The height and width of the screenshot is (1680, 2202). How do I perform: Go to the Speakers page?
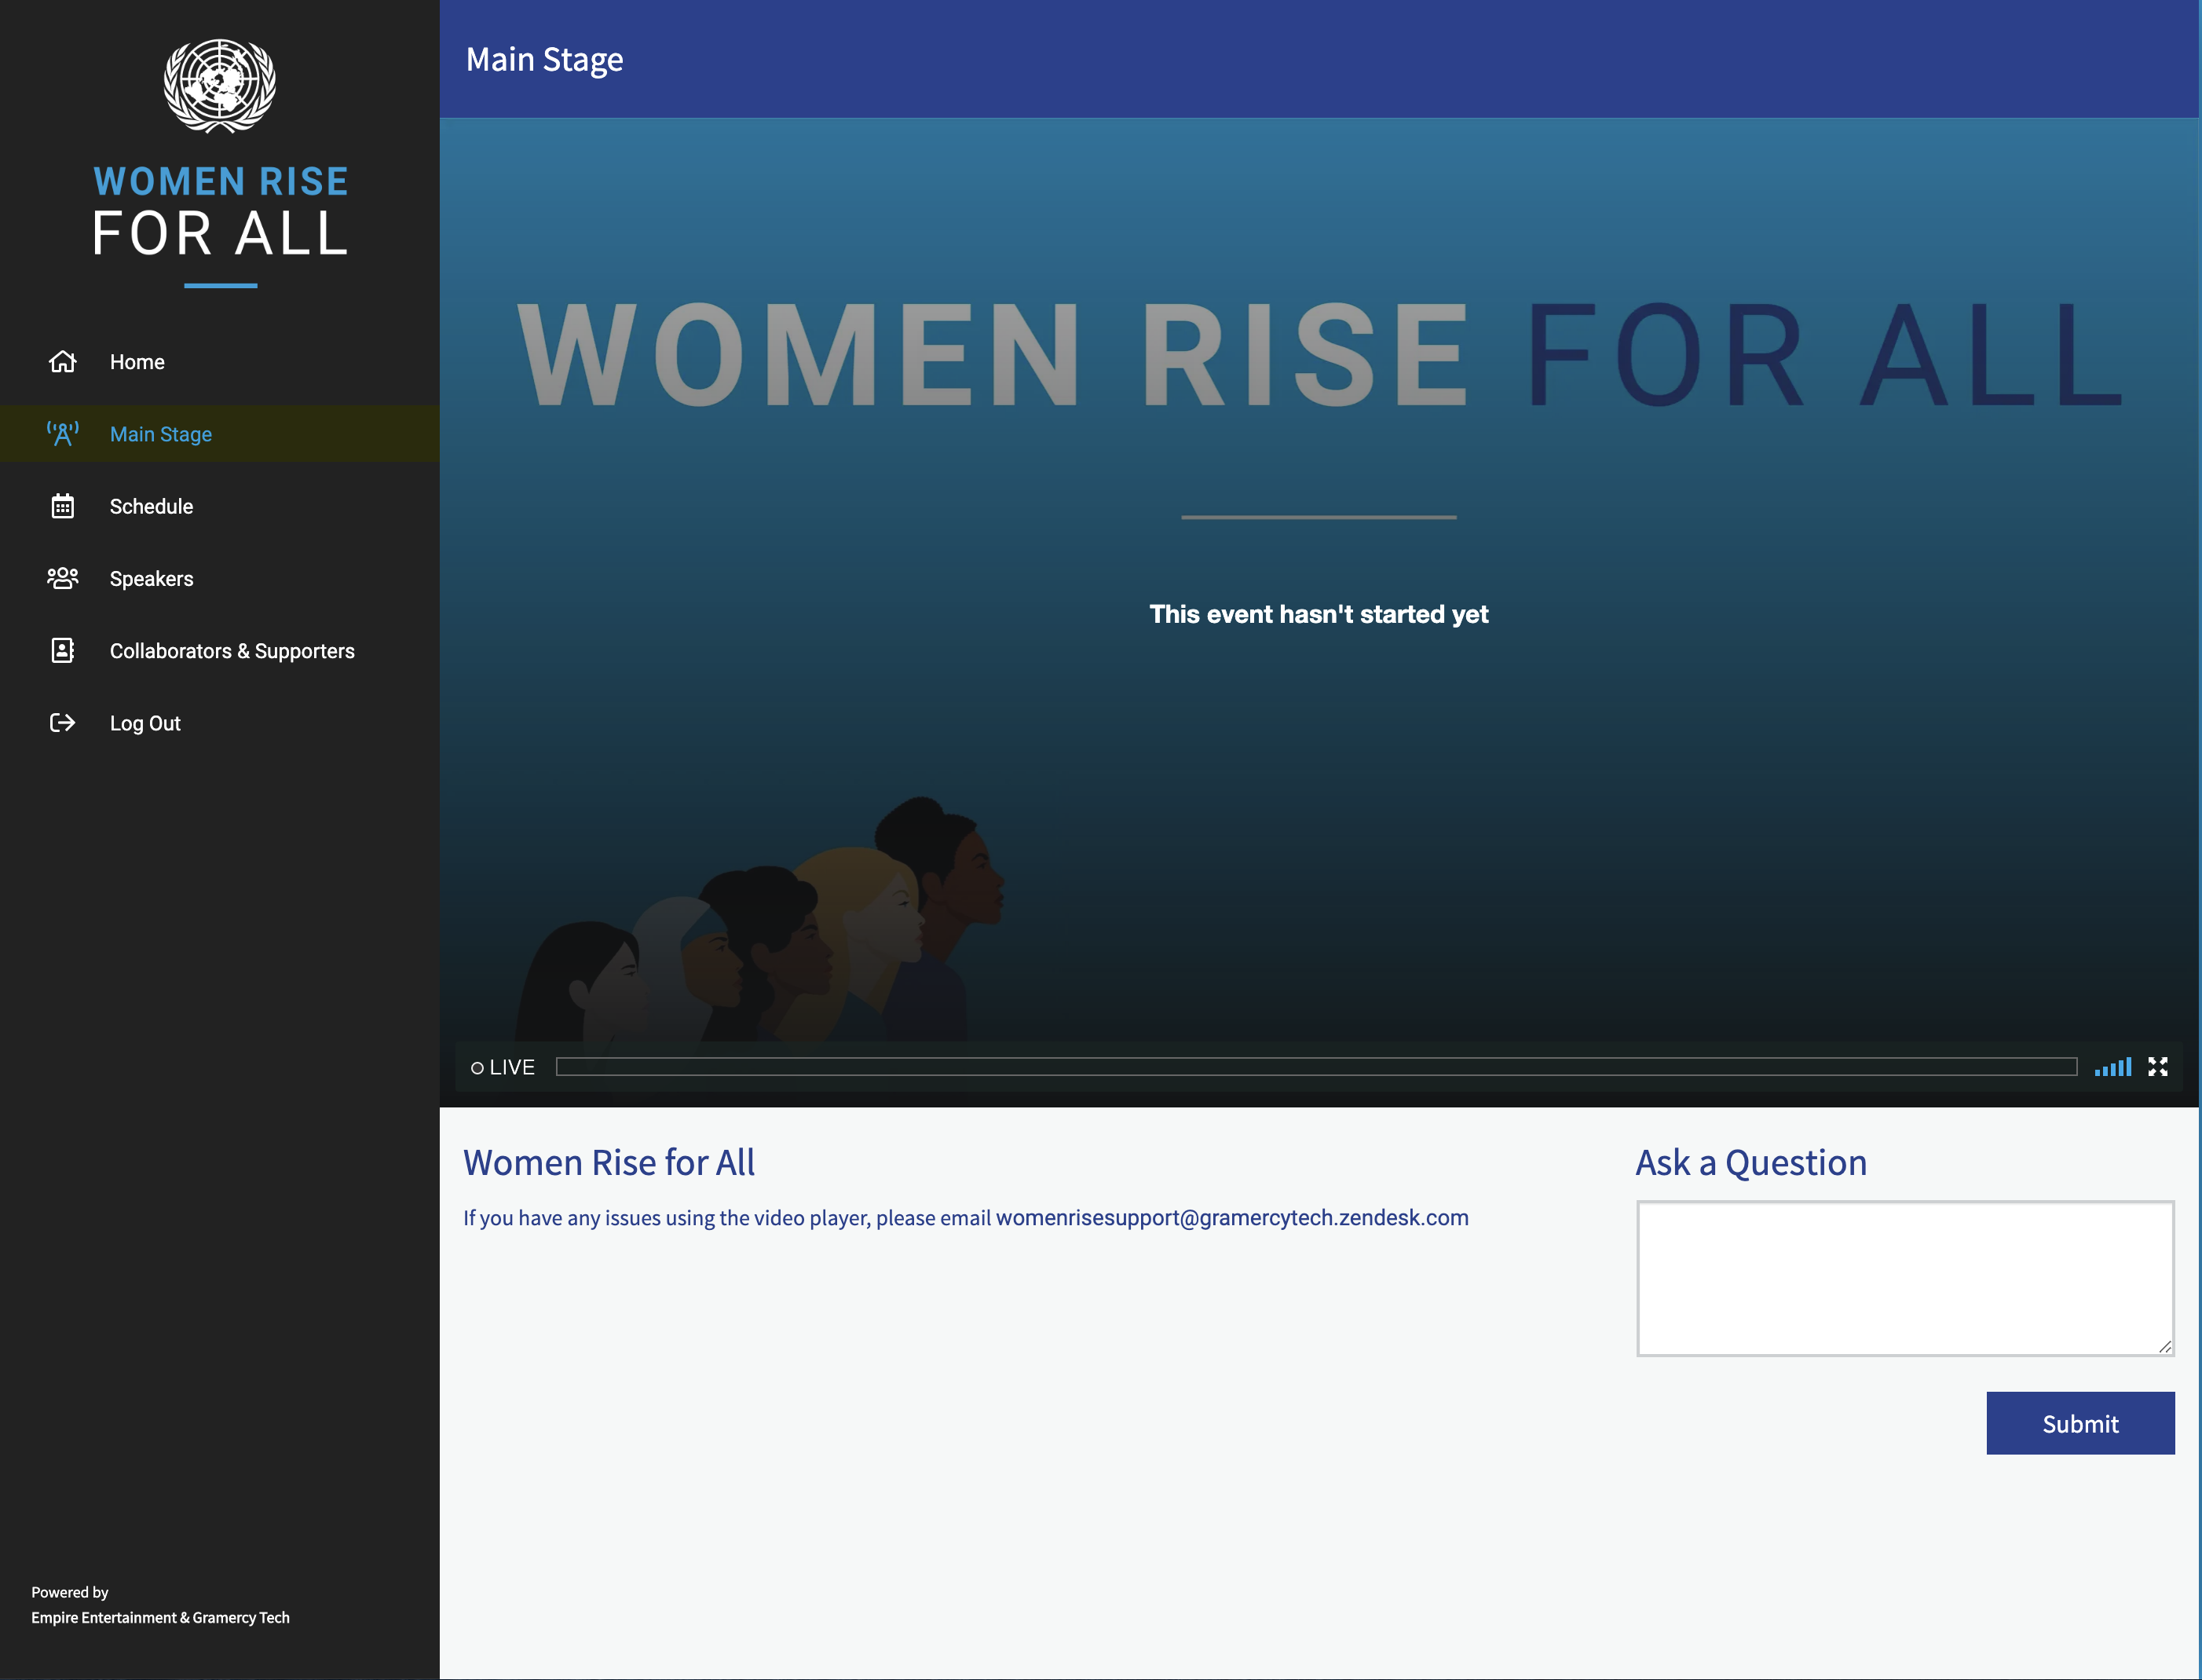tap(151, 578)
